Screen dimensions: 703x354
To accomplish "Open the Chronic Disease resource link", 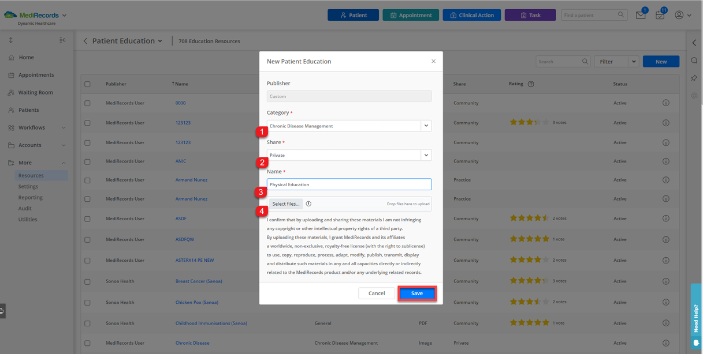I will point(192,343).
